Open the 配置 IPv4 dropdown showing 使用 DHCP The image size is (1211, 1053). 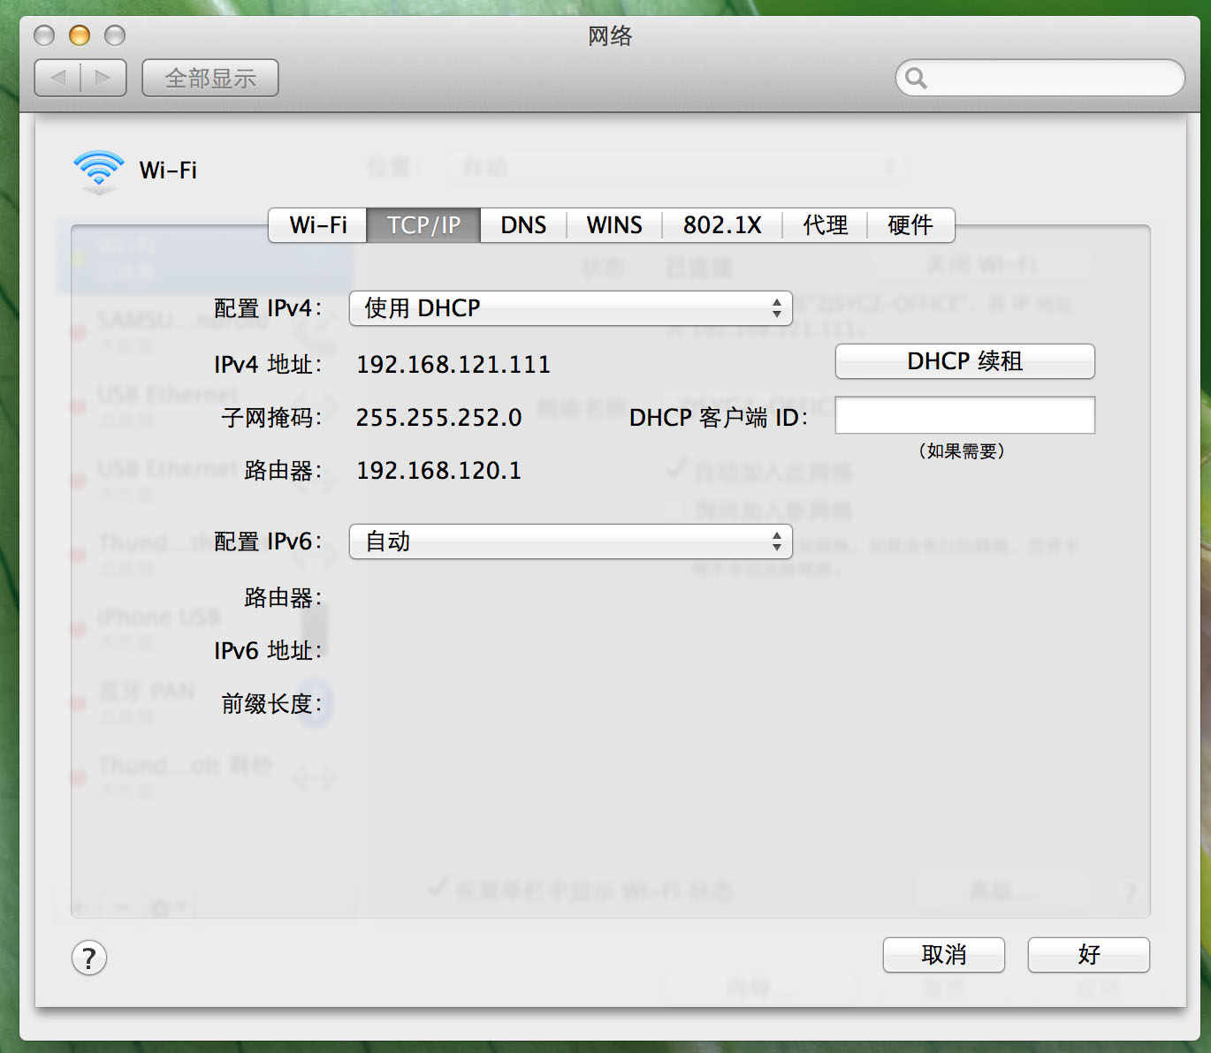tap(571, 308)
